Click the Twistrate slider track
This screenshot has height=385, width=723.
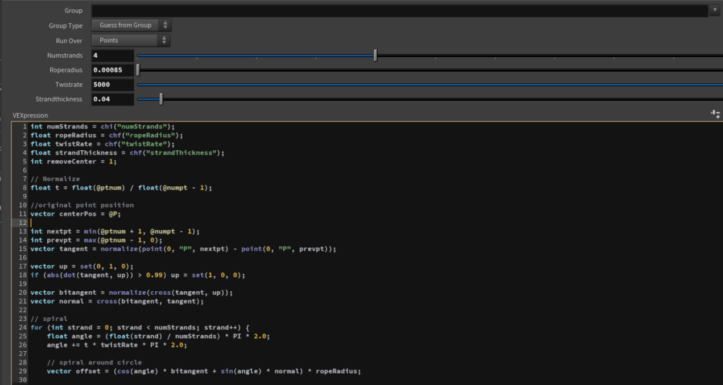pyautogui.click(x=424, y=85)
